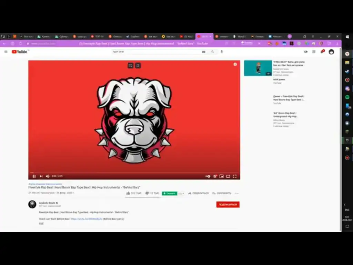Click the left overlay icon atop video
Viewport: 353px width, 265px height.
(x=131, y=66)
